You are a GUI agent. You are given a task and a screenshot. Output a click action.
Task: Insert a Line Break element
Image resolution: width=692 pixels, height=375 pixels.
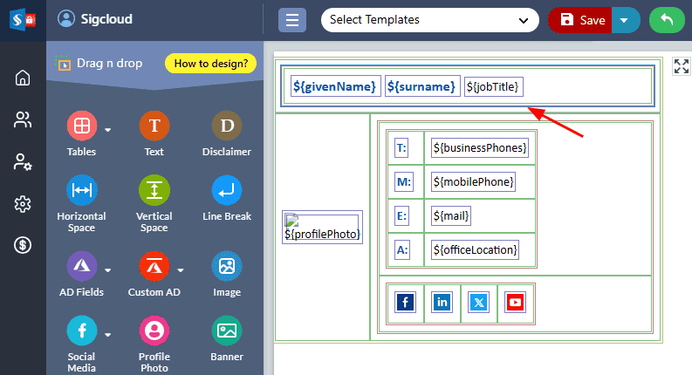[227, 190]
